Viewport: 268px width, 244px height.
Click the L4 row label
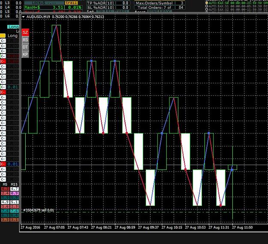(x=7, y=7)
